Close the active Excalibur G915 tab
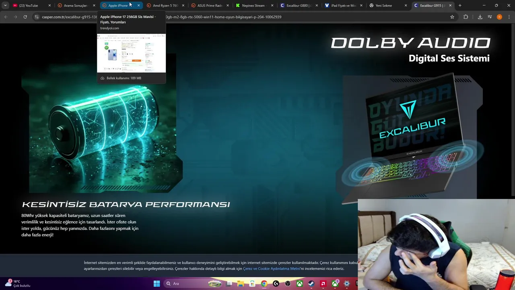 click(450, 6)
